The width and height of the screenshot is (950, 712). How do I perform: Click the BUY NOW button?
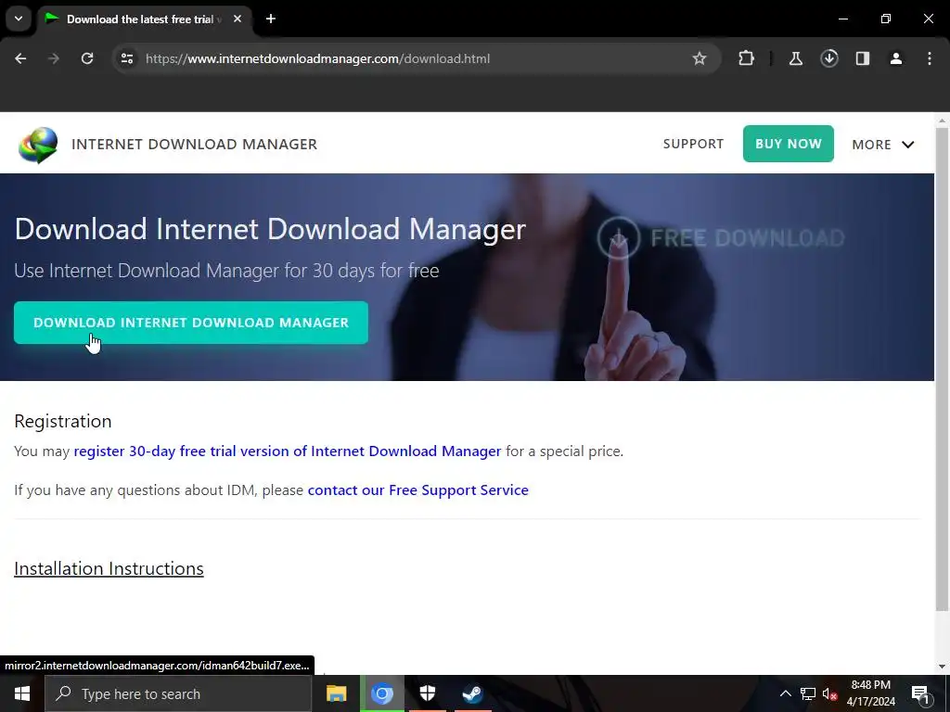[789, 144]
